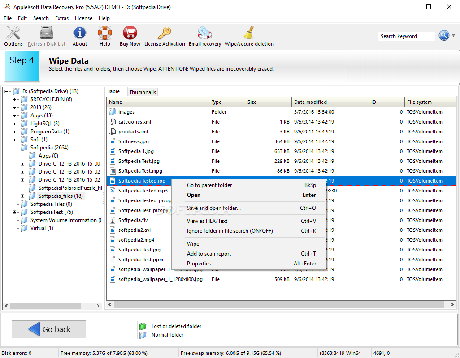Expand the Apps (13) folder node
Viewport: 460px width, 358px height.
pos(14,115)
